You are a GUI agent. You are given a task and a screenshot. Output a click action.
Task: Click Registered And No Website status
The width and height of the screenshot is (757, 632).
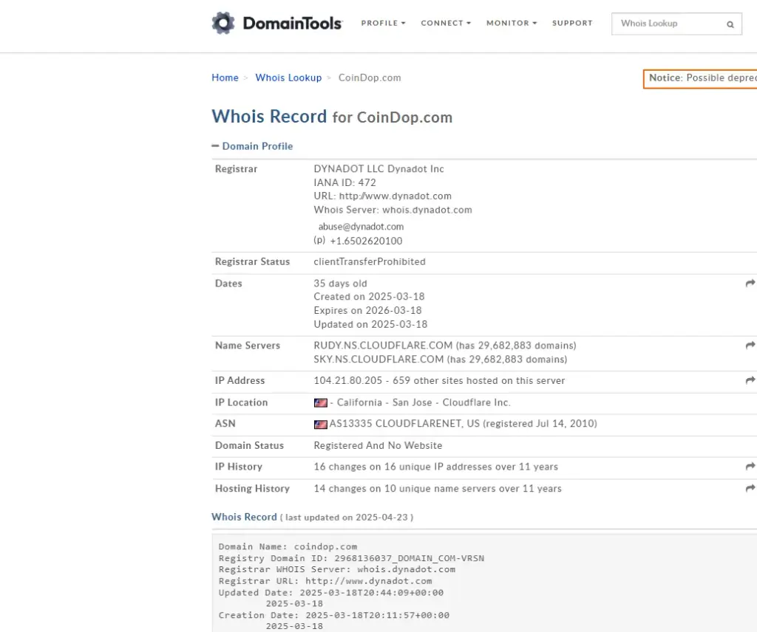pyautogui.click(x=378, y=445)
